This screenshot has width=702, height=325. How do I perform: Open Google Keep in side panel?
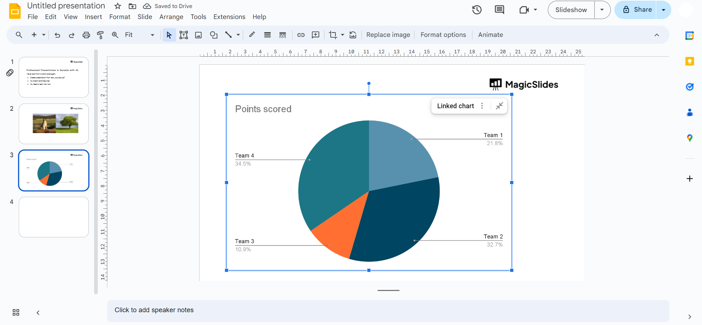pos(690,61)
